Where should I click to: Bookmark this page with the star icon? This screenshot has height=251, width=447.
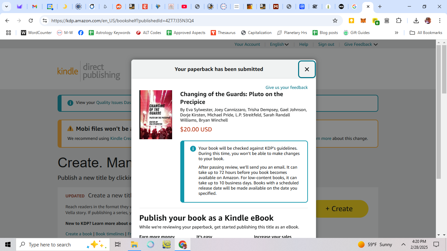pyautogui.click(x=335, y=21)
